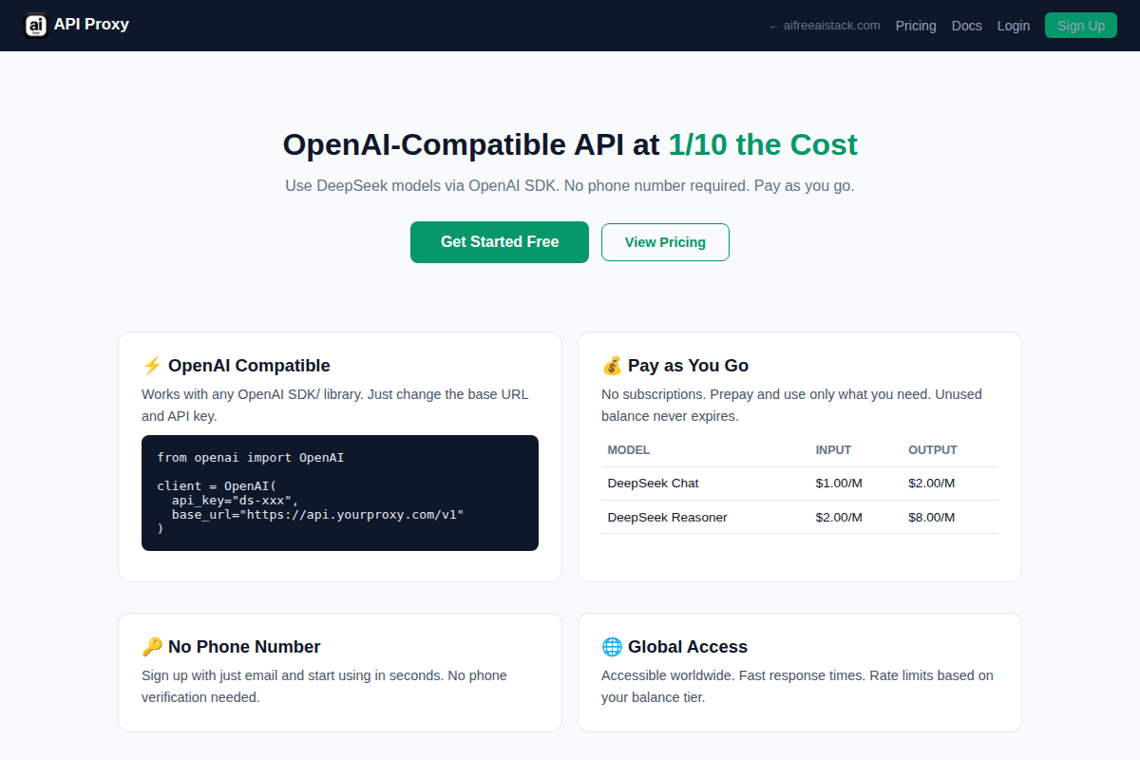Viewport: 1140px width, 760px height.
Task: Click the $2.00/M output price for DeepSeek Chat
Action: click(x=932, y=484)
